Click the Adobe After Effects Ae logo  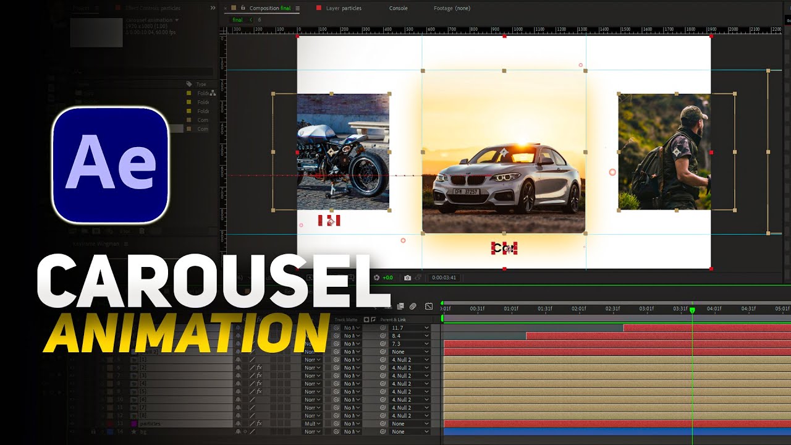point(111,166)
